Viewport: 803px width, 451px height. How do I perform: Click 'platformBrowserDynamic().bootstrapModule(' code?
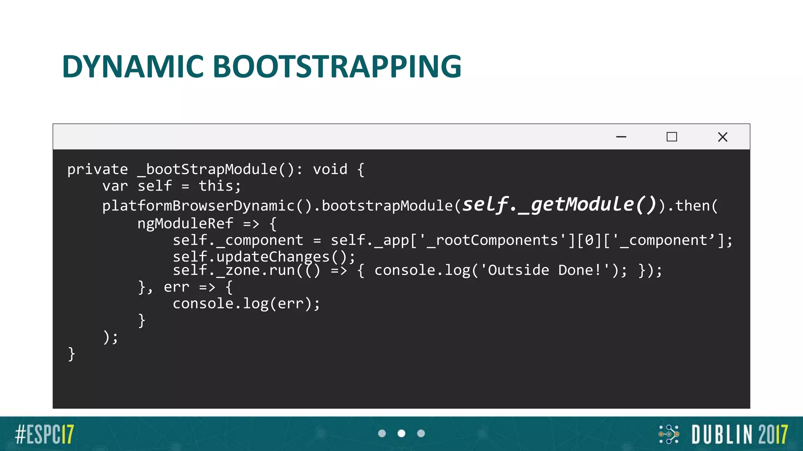point(282,206)
